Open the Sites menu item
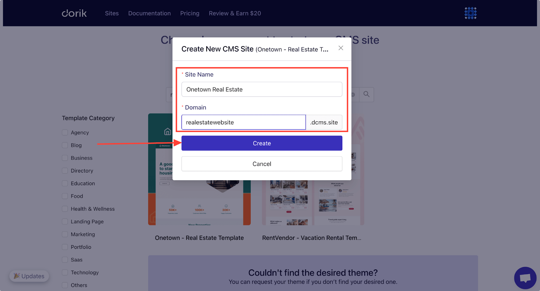This screenshot has height=291, width=540. pyautogui.click(x=112, y=13)
